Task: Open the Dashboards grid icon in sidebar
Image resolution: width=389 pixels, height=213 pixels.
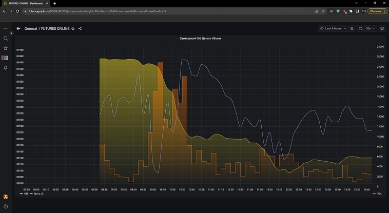Action: point(6,58)
